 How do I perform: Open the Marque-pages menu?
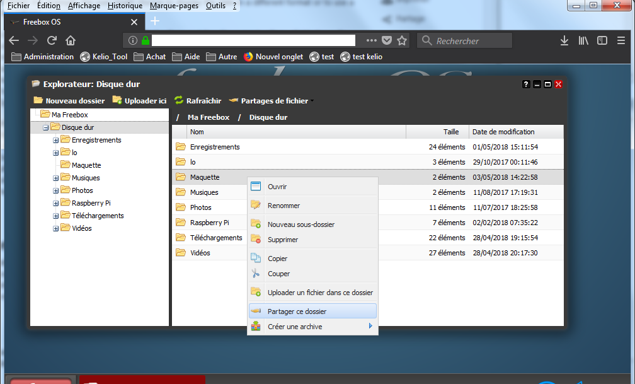coord(174,6)
